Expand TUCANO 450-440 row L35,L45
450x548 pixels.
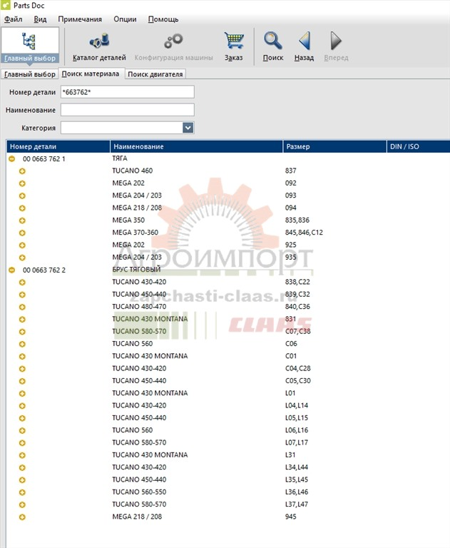coord(22,479)
